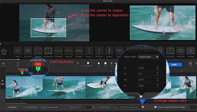The width and height of the screenshot is (197, 112).
Task: Open the Preset camera category
Action: click(4, 51)
